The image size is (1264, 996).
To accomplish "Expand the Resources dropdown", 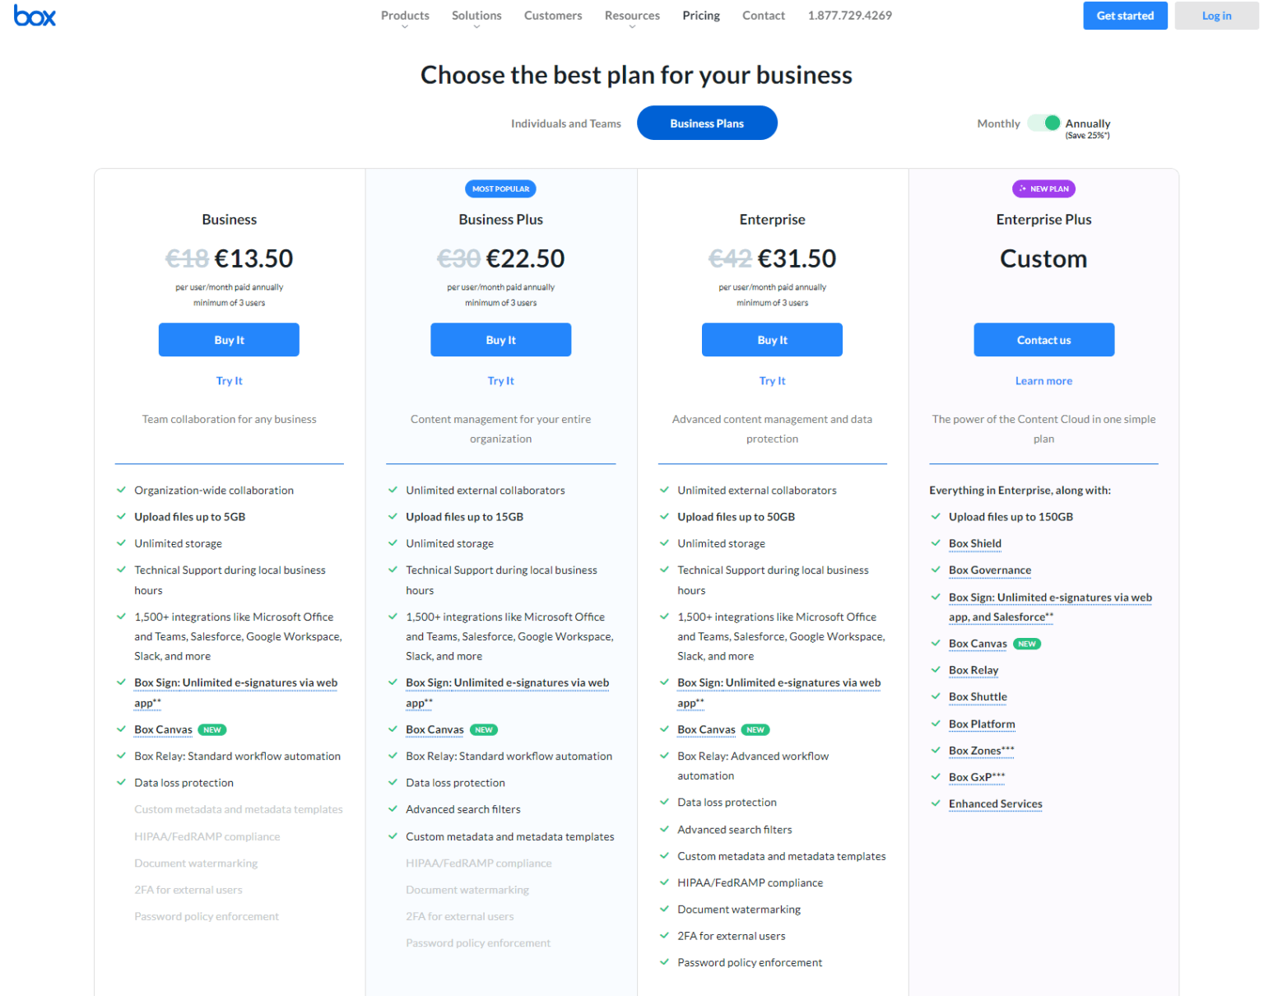I will (x=631, y=15).
